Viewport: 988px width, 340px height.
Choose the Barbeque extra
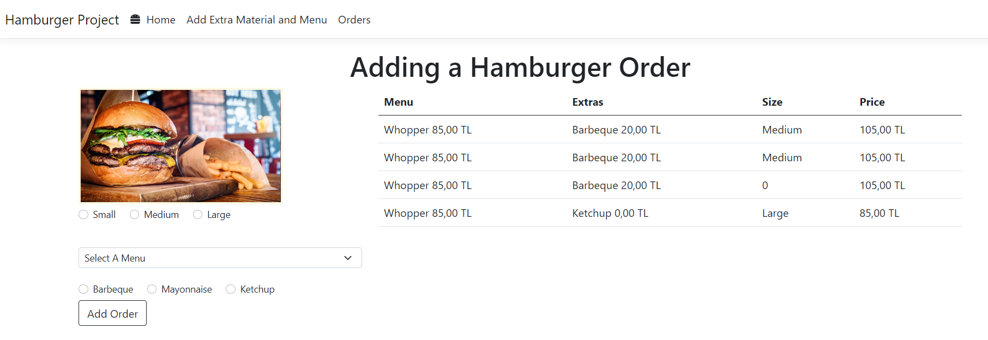point(83,289)
